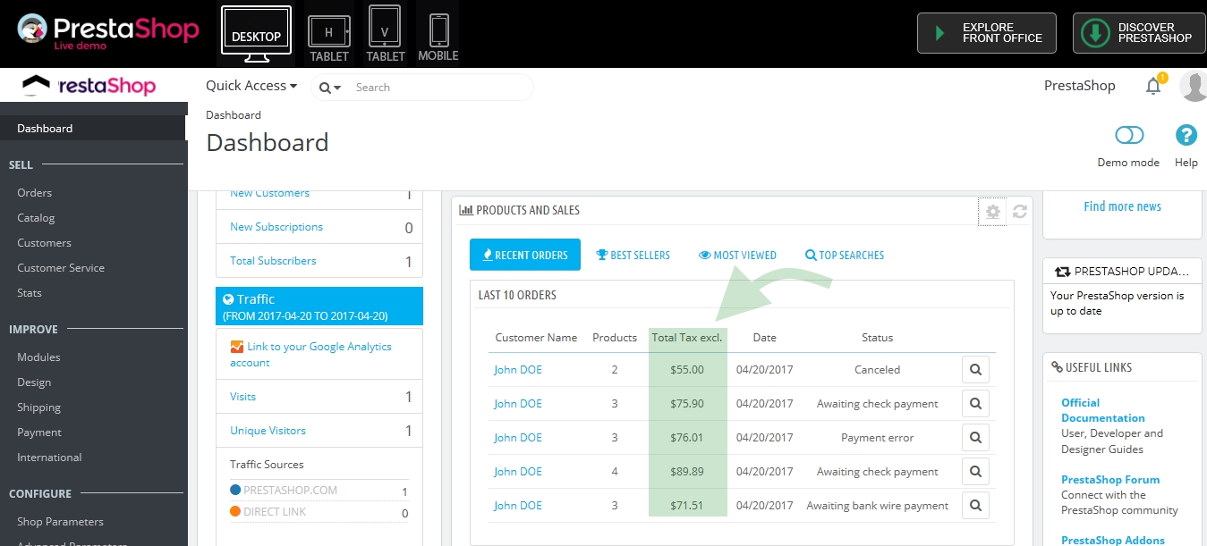The width and height of the screenshot is (1207, 546).
Task: Click the Traffic panel header
Action: pyautogui.click(x=319, y=306)
